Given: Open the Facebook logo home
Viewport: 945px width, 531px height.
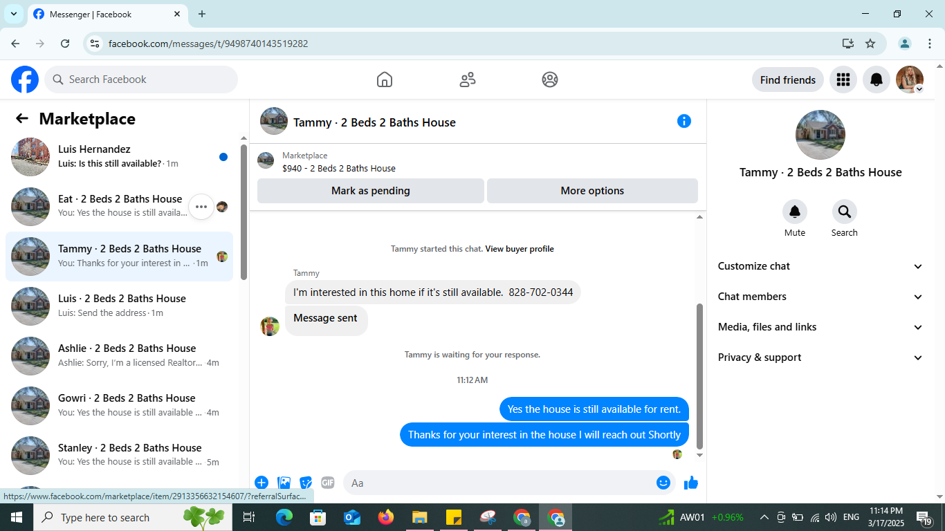Looking at the screenshot, I should [25, 80].
